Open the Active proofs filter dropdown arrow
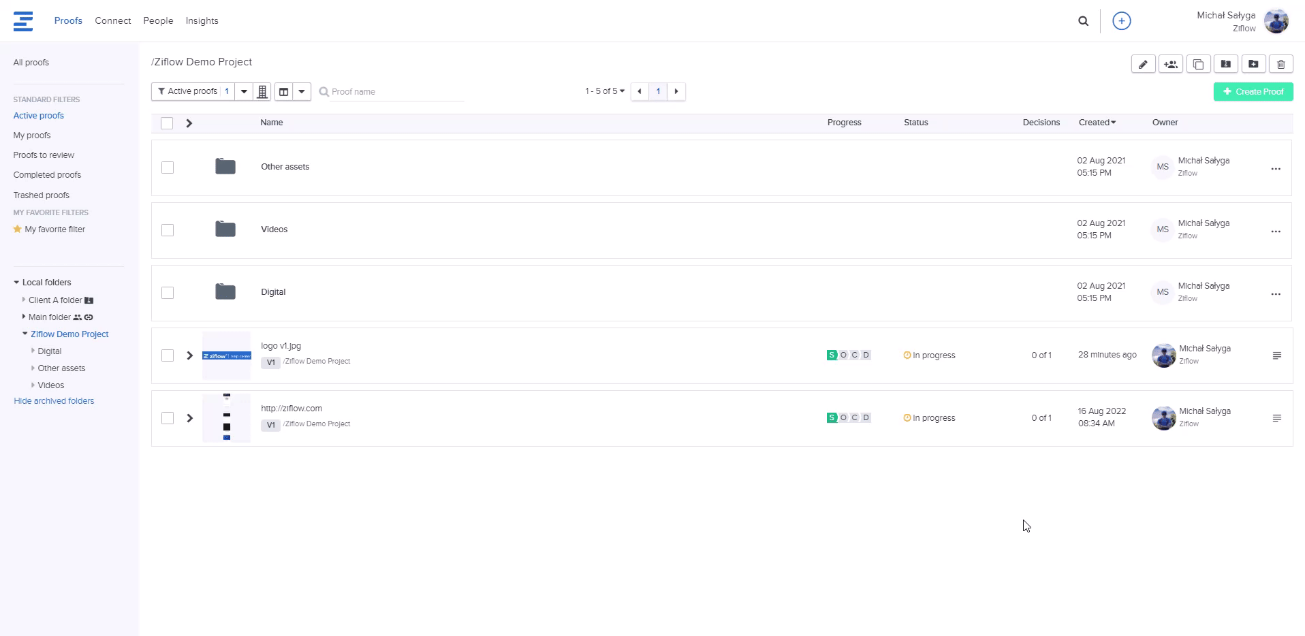This screenshot has height=636, width=1305. (x=244, y=91)
